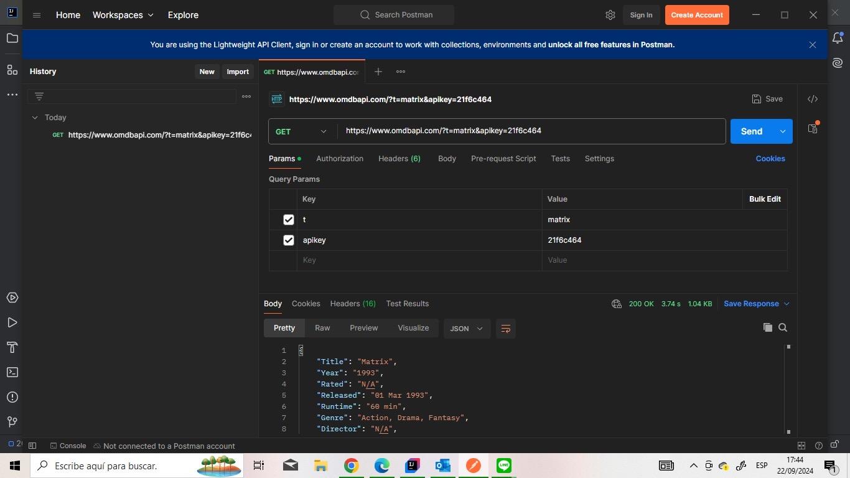Uncheck the 'apikey' query parameter
The image size is (850, 478).
(x=288, y=240)
